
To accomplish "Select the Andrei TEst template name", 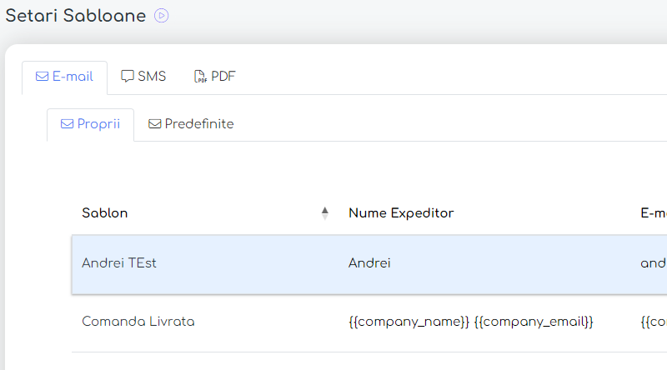I will [119, 263].
